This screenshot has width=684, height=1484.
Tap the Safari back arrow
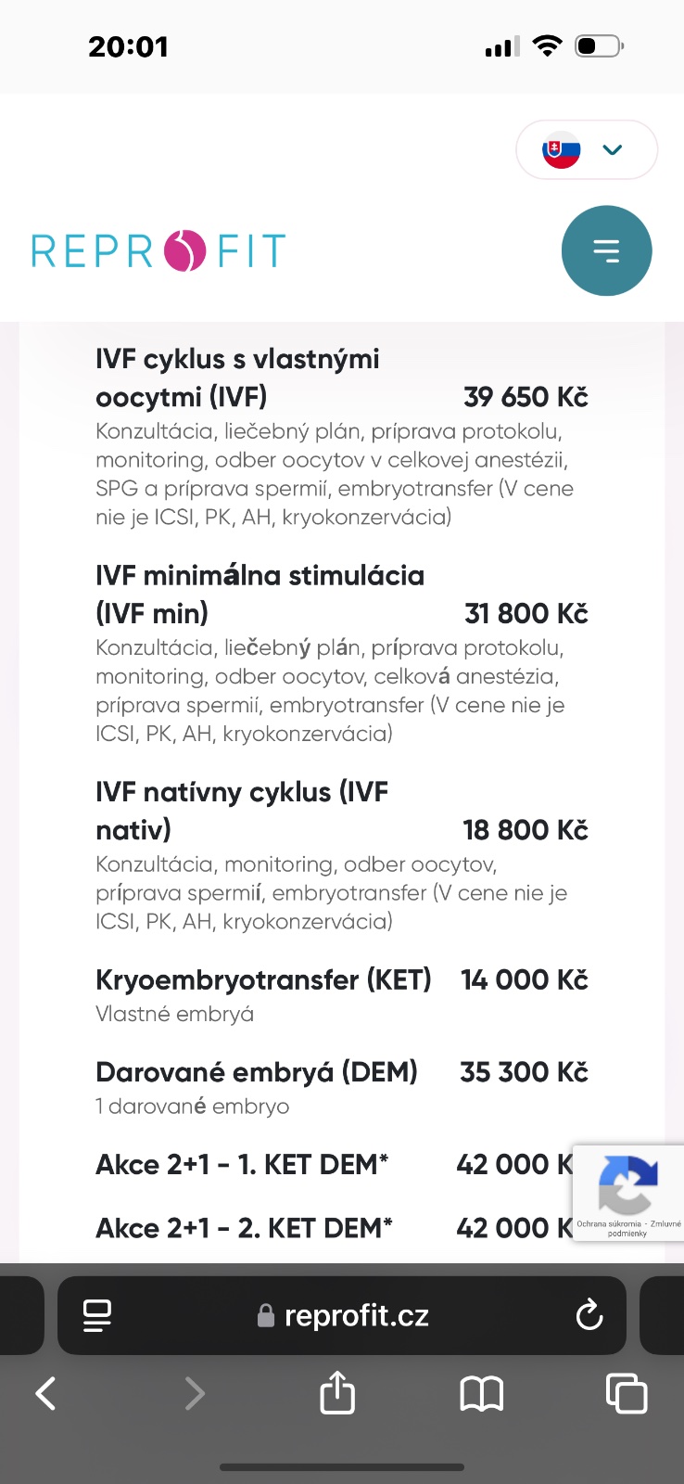point(45,1393)
